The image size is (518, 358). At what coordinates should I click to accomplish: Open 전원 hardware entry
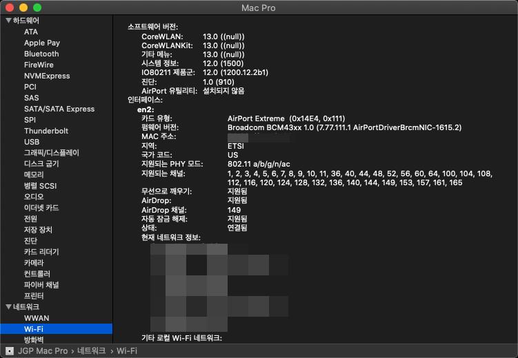[x=30, y=219]
